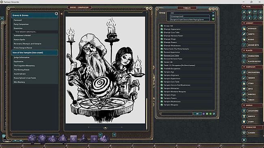This screenshot has width=264, height=148.
Task: Roll the d8 die
Action: pyautogui.click(x=63, y=139)
